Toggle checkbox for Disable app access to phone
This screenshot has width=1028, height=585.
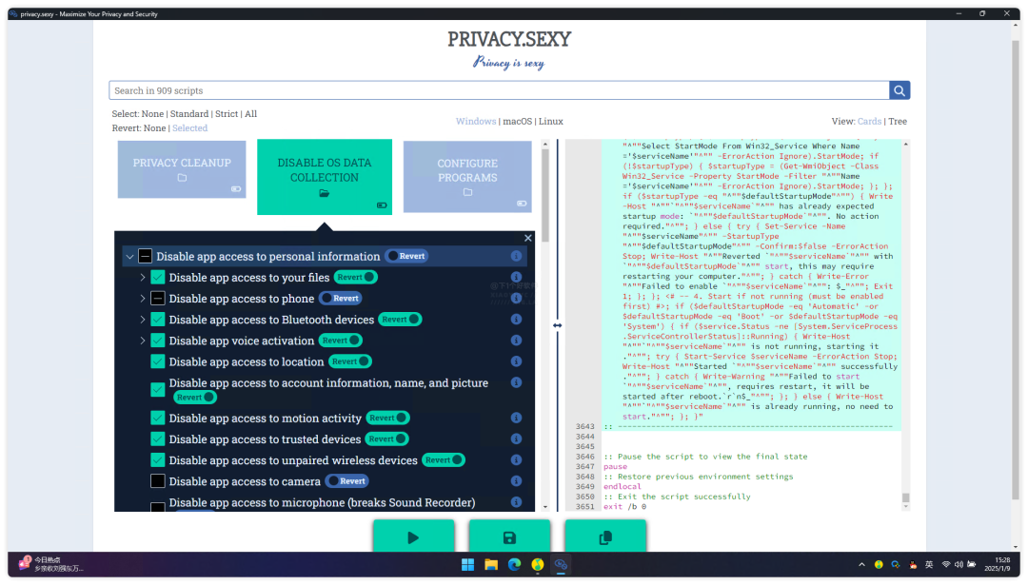pyautogui.click(x=158, y=298)
